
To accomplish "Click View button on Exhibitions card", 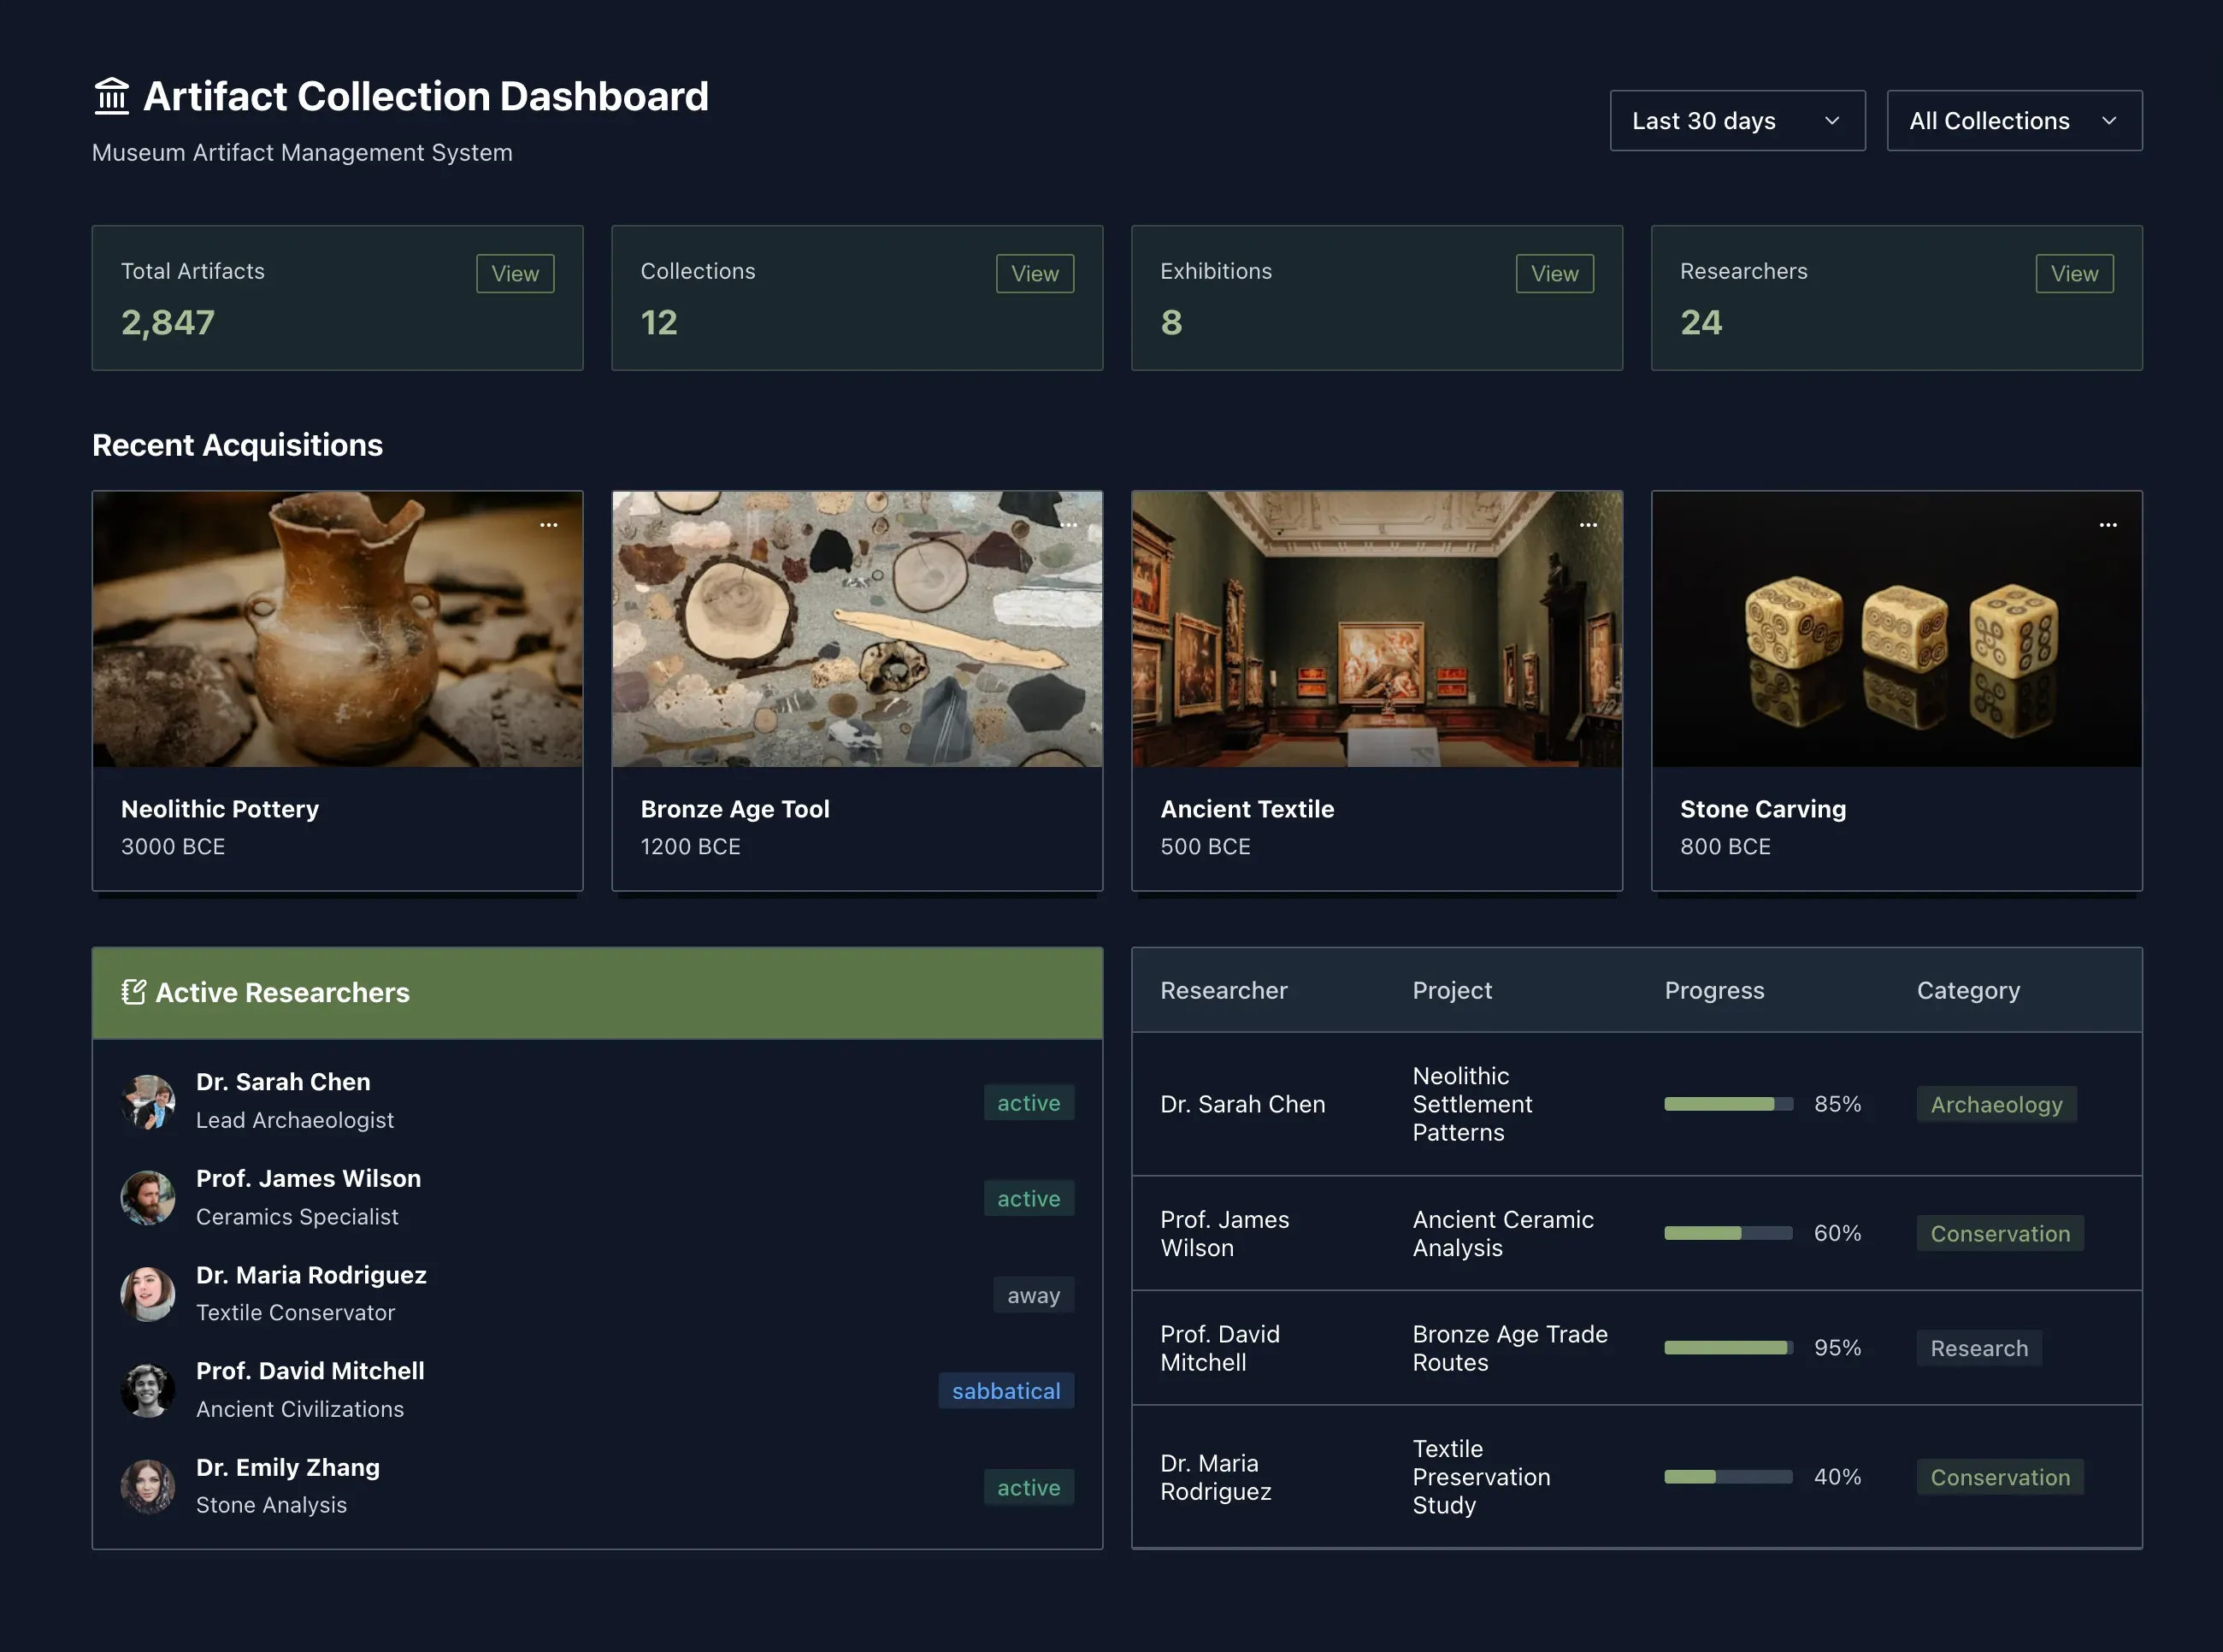I will click(1554, 273).
